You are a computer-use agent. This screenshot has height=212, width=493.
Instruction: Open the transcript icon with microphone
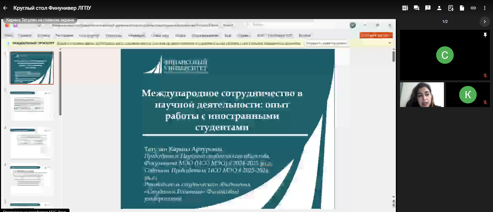coord(451,8)
